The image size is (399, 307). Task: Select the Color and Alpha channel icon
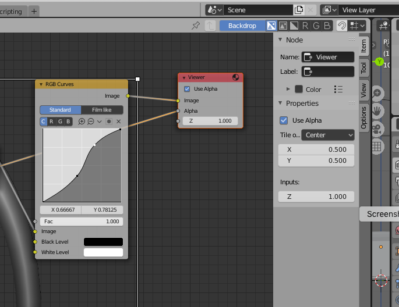(271, 26)
